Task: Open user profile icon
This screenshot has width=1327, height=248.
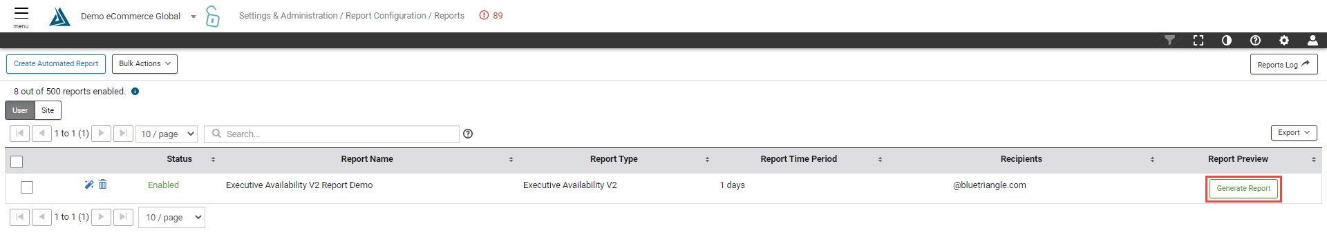Action: pyautogui.click(x=1312, y=41)
